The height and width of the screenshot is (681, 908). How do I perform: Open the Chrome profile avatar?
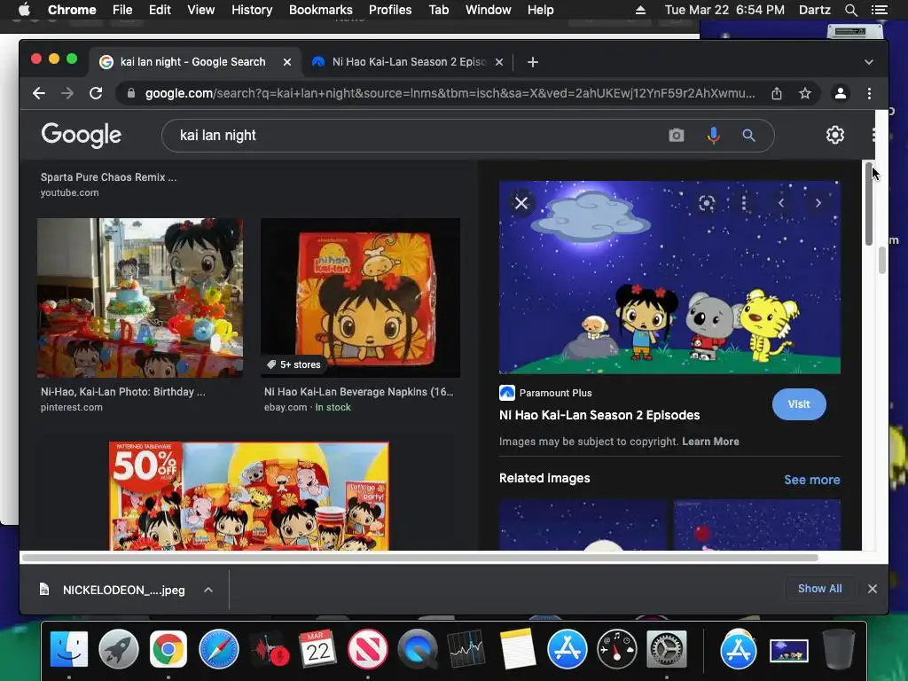tap(841, 93)
